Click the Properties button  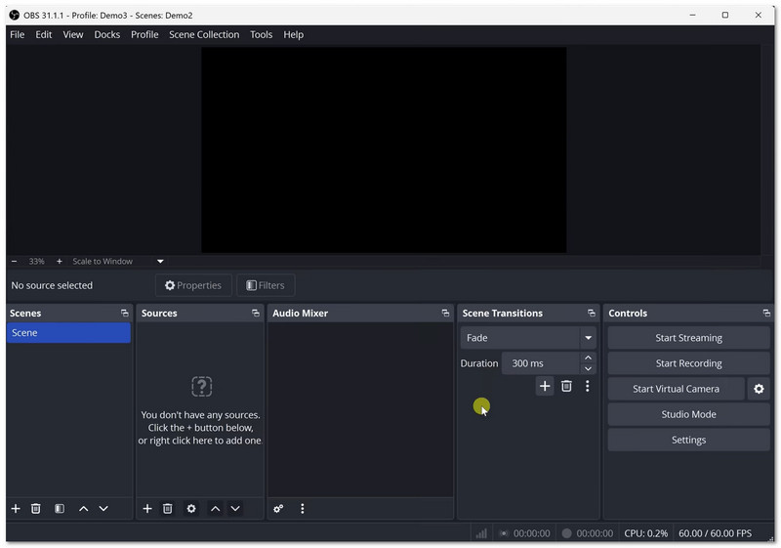pos(193,285)
